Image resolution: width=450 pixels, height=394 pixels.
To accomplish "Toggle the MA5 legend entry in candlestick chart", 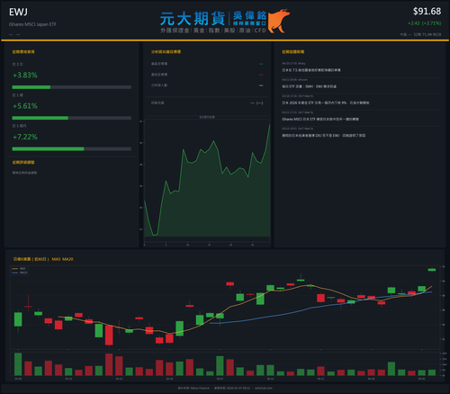I will pos(19,269).
